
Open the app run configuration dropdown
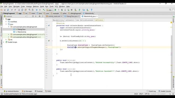pyautogui.click(x=50, y=10)
